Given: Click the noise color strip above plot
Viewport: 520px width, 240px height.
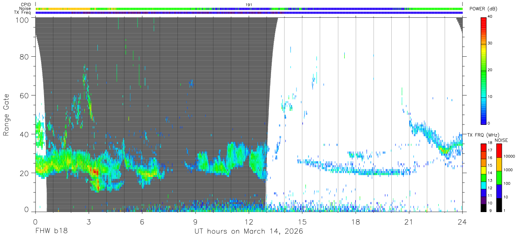Looking at the screenshot, I should (x=249, y=8).
